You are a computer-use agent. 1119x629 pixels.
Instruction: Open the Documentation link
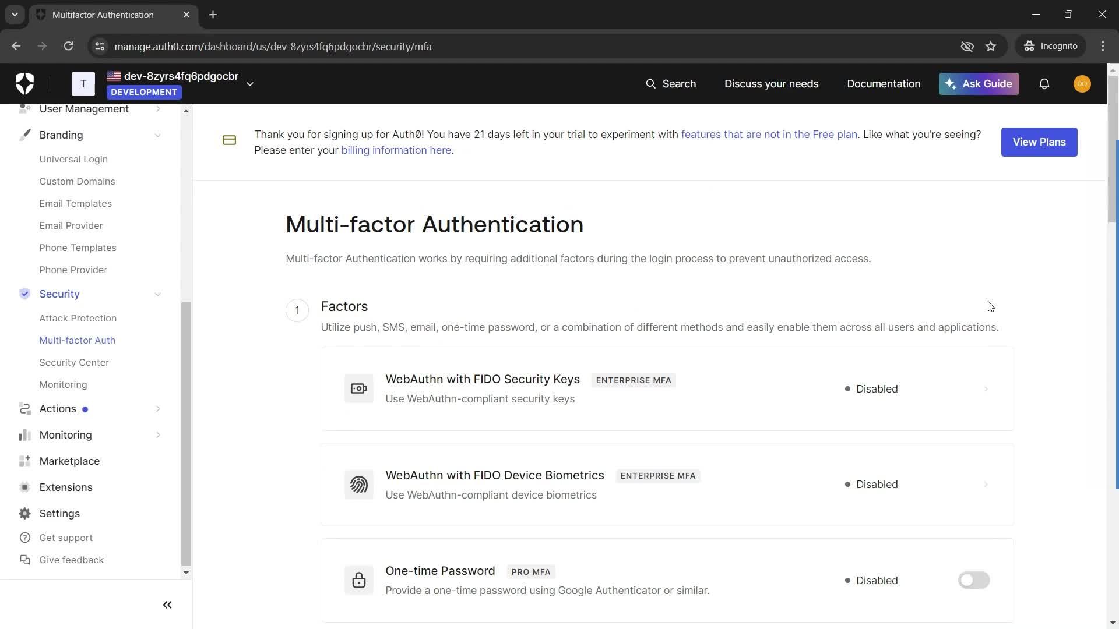pyautogui.click(x=884, y=84)
